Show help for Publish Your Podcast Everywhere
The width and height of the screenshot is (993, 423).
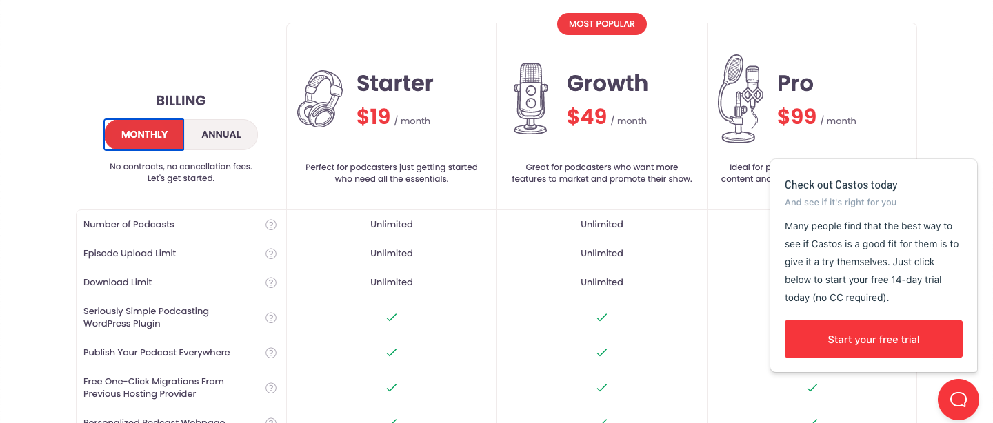point(271,353)
